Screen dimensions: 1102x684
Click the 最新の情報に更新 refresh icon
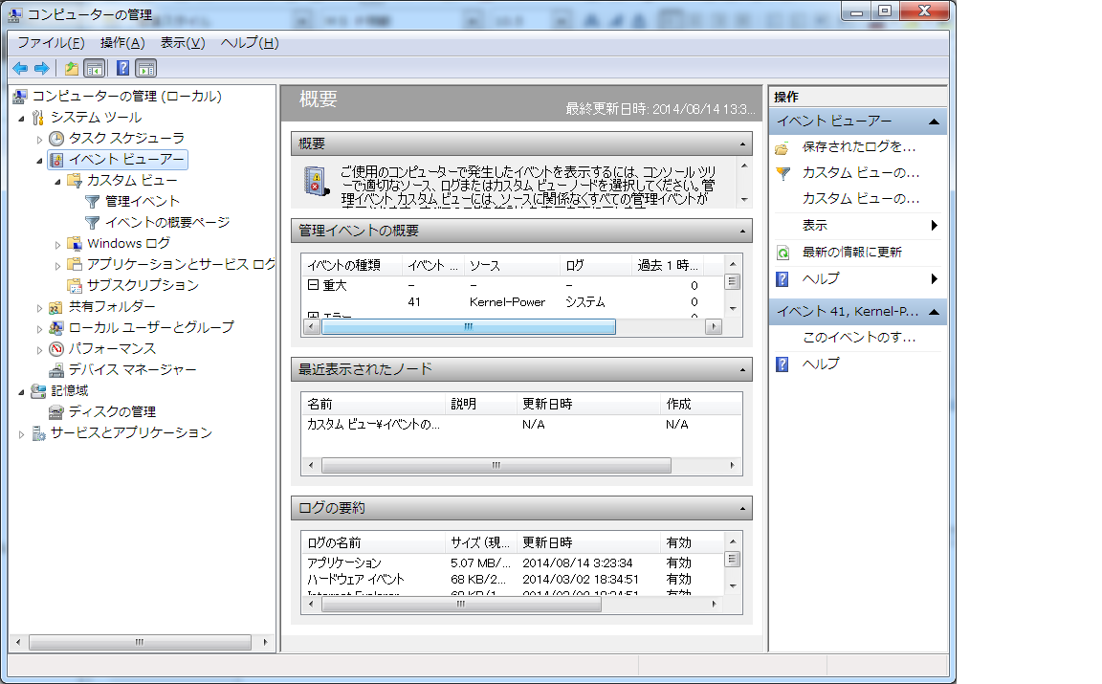pos(782,254)
